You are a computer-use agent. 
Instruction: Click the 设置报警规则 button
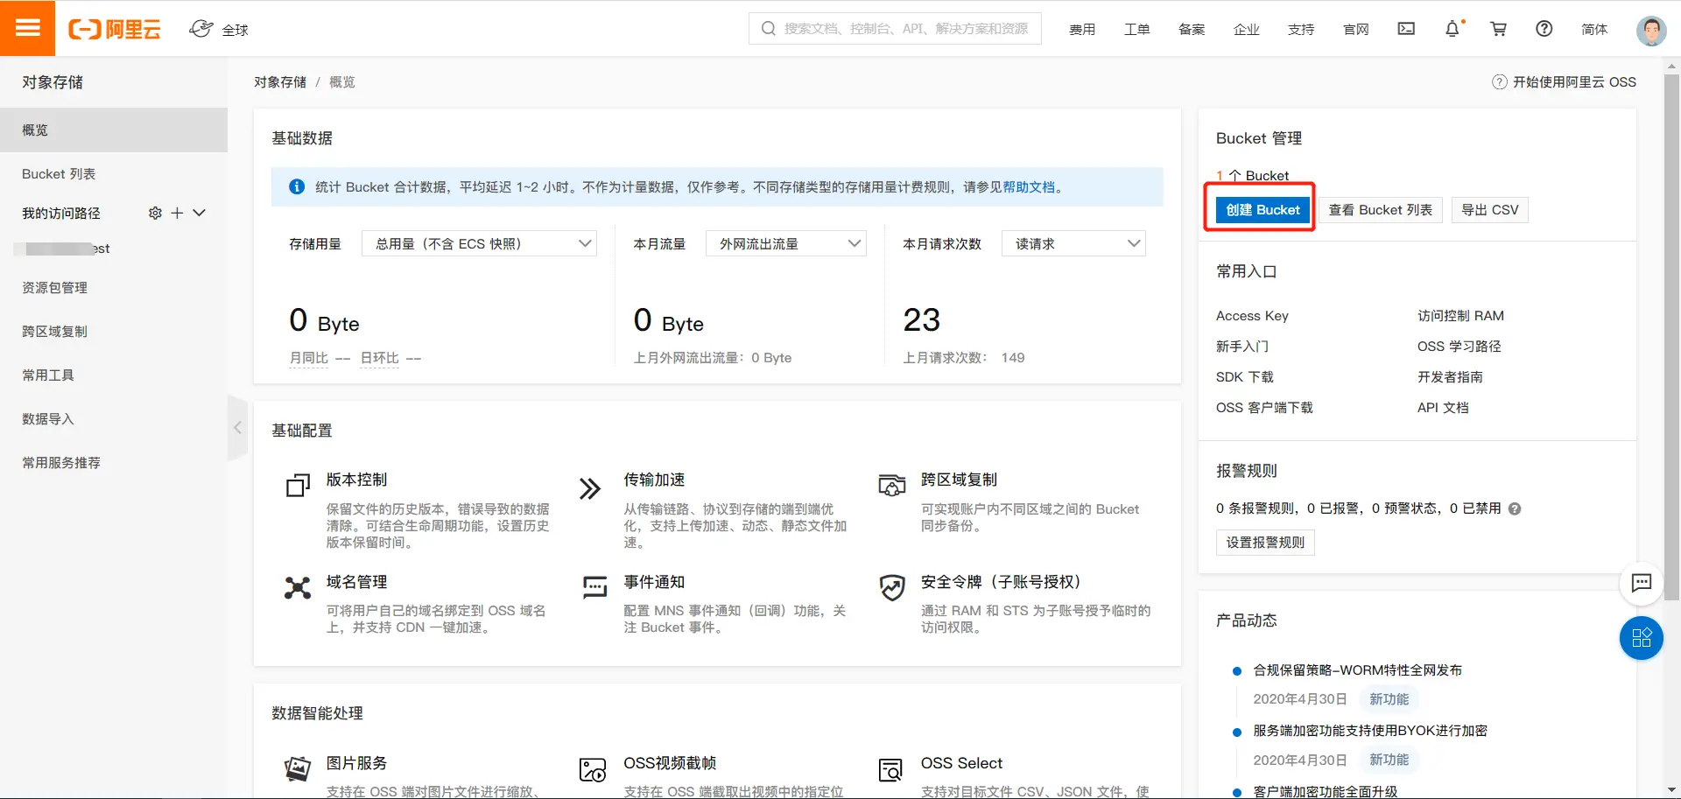click(x=1265, y=543)
